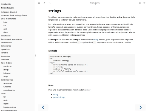The height and width of the screenshot is (111, 148).
Task: Click the Minipas book title
Action: click(x=95, y=3)
